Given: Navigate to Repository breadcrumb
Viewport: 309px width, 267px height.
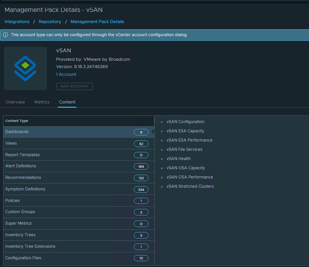Looking at the screenshot, I should coord(50,22).
